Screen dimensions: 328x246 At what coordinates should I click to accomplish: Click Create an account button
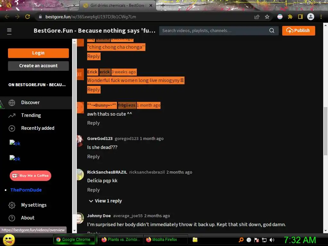click(38, 66)
